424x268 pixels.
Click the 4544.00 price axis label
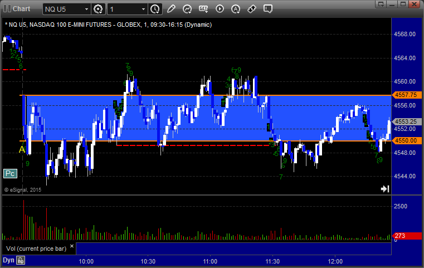(404, 176)
